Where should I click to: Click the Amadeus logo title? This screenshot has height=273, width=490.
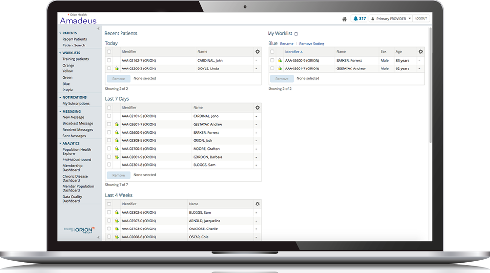[78, 21]
